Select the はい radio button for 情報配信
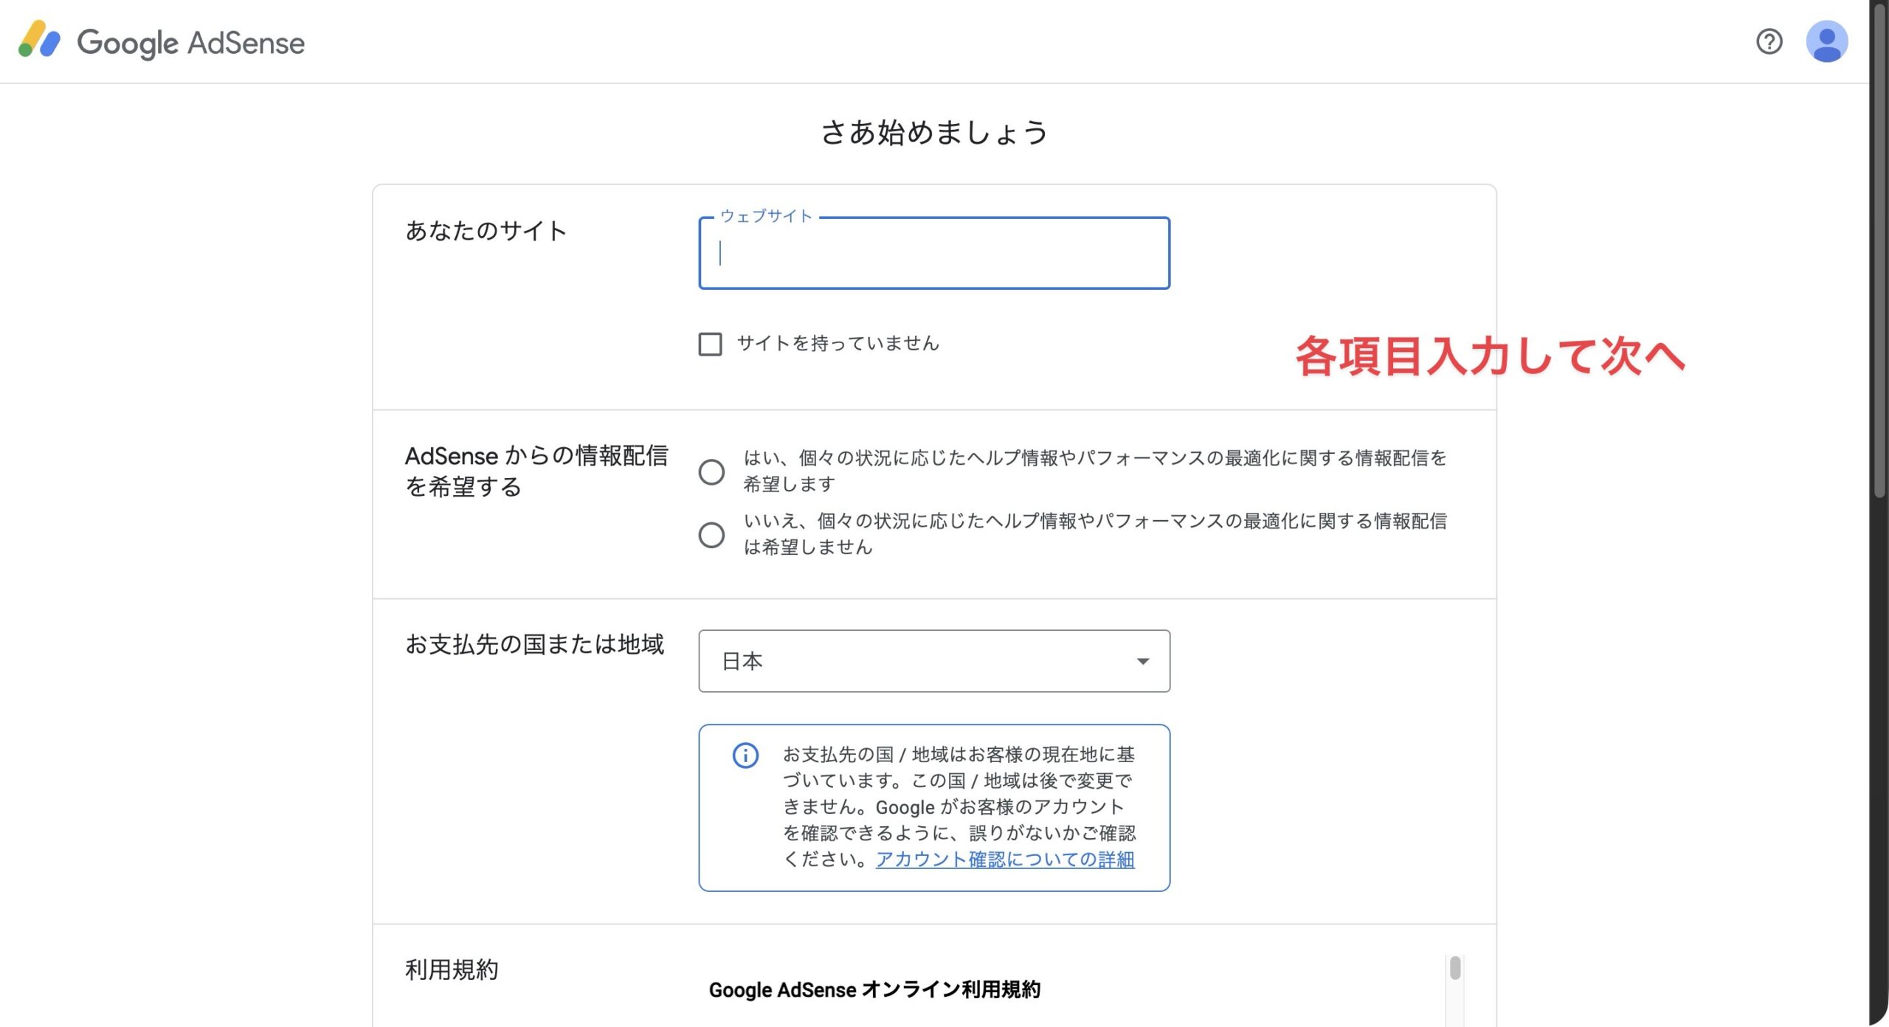Screen dimensions: 1889x1027 coord(711,471)
